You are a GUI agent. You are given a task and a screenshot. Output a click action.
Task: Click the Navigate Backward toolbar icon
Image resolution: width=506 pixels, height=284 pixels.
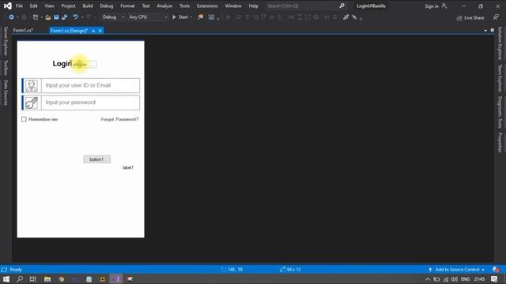click(x=11, y=17)
